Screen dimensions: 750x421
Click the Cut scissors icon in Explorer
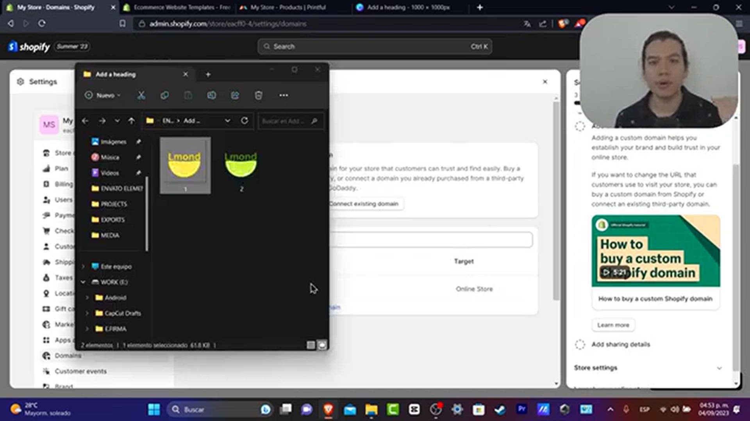tap(141, 95)
